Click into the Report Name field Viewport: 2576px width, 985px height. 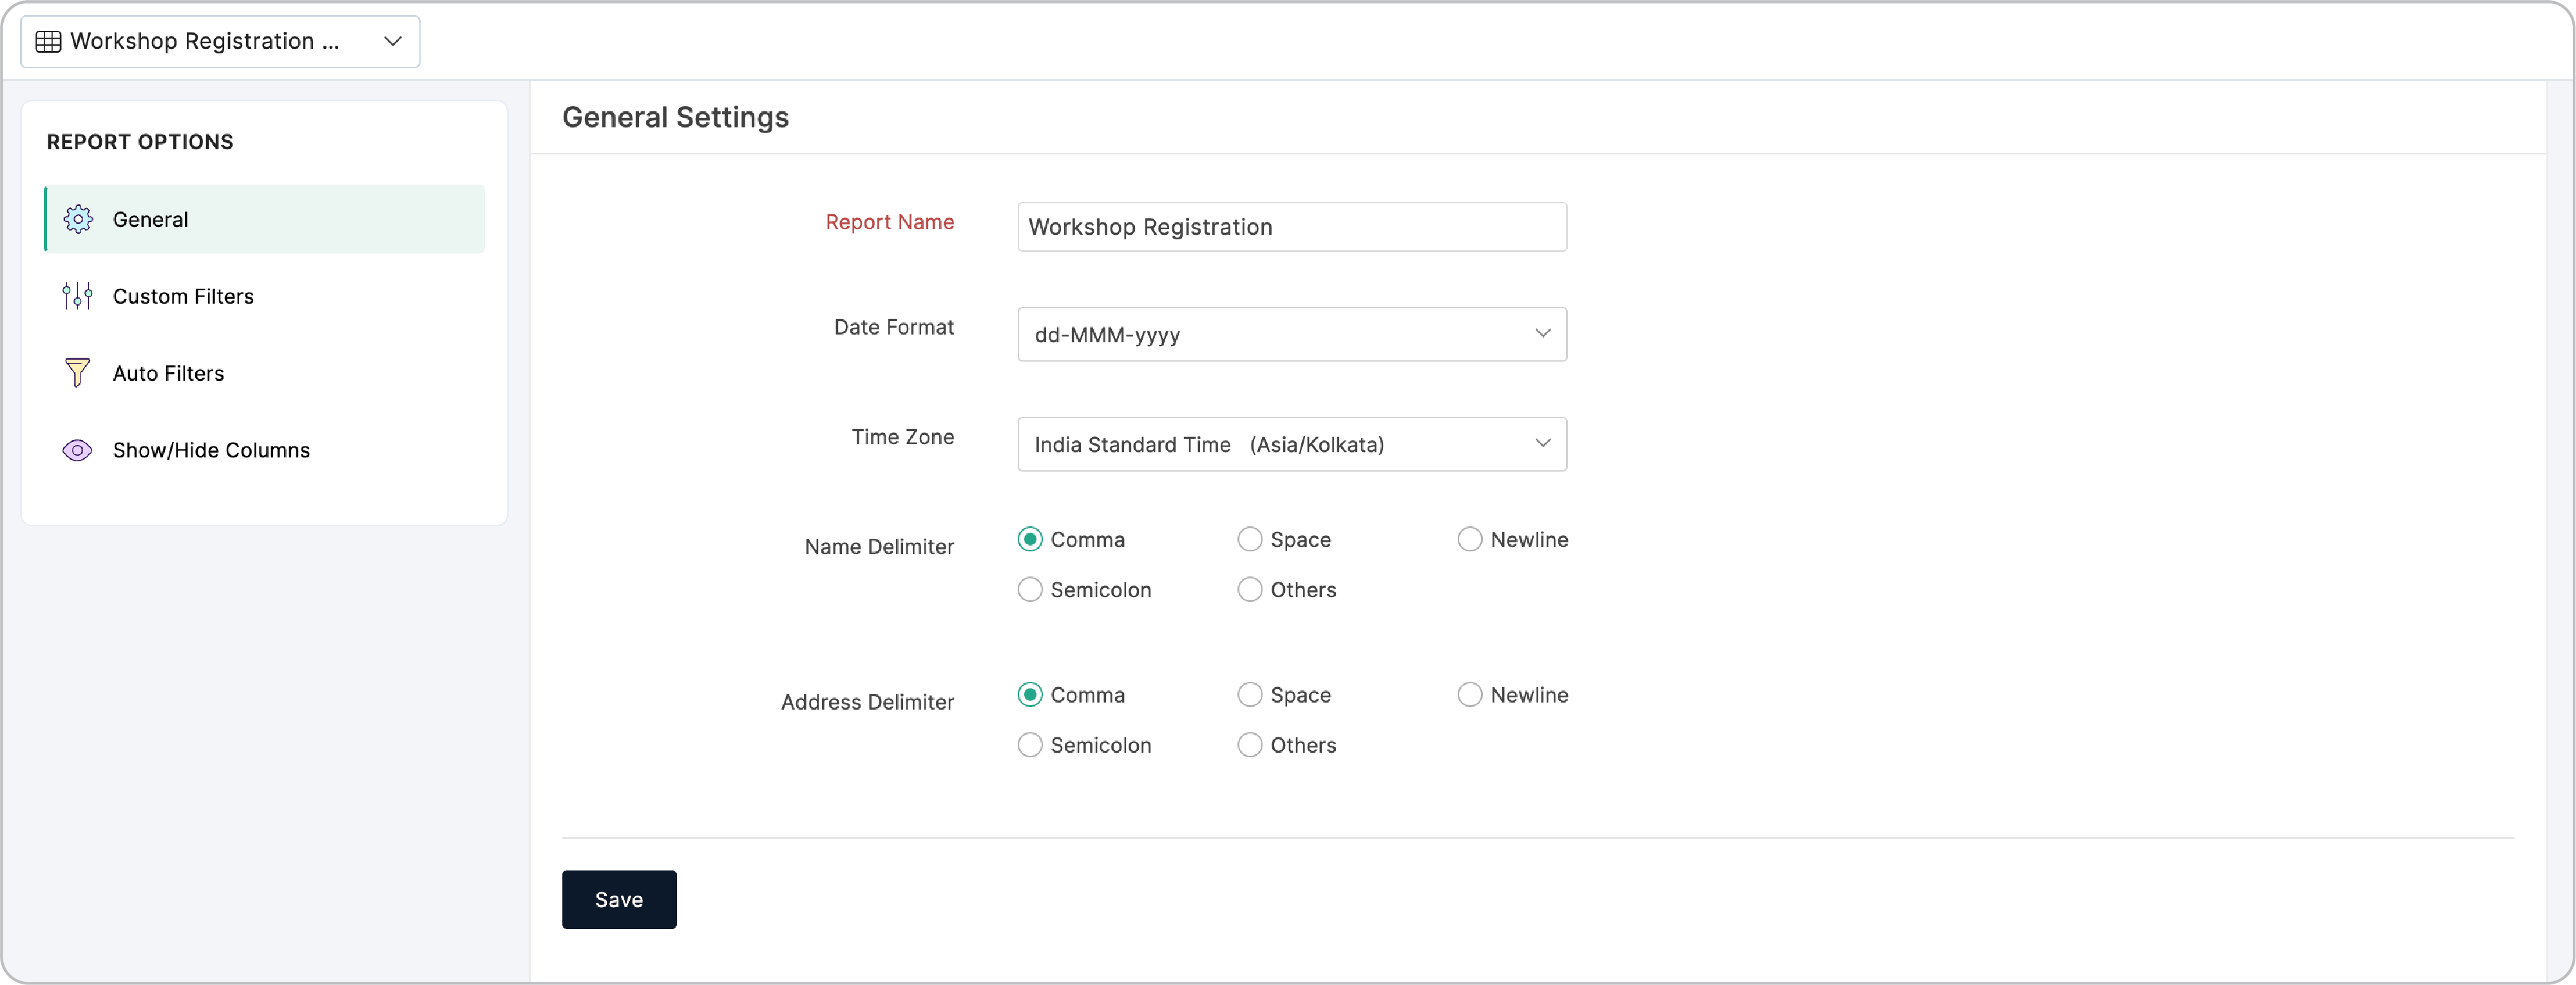[x=1291, y=226]
